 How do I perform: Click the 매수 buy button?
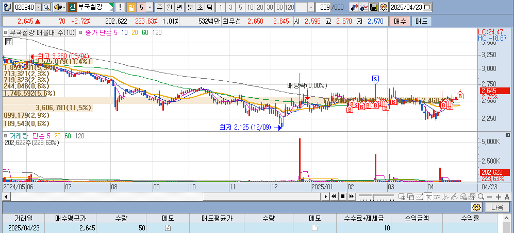click(400, 22)
